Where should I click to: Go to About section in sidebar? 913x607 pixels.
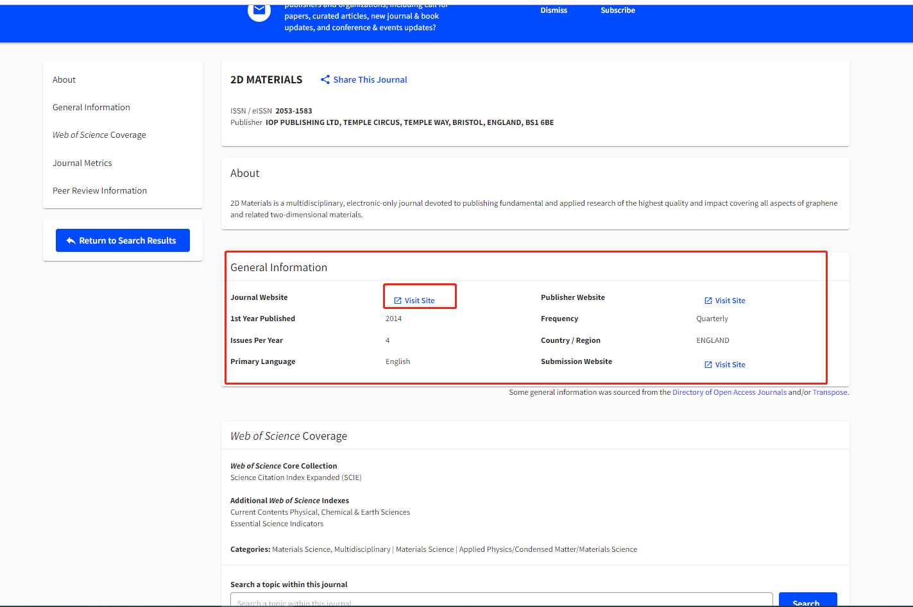click(x=64, y=79)
